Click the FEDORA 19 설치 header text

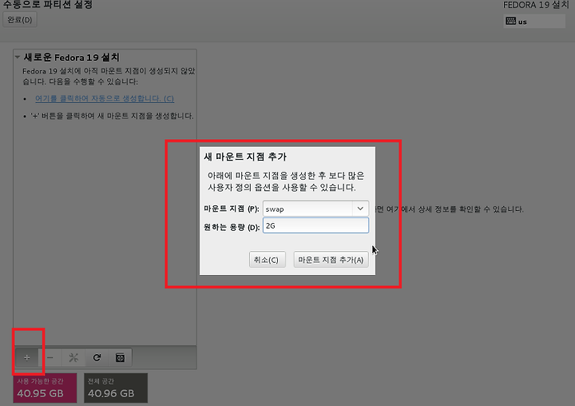coord(536,5)
